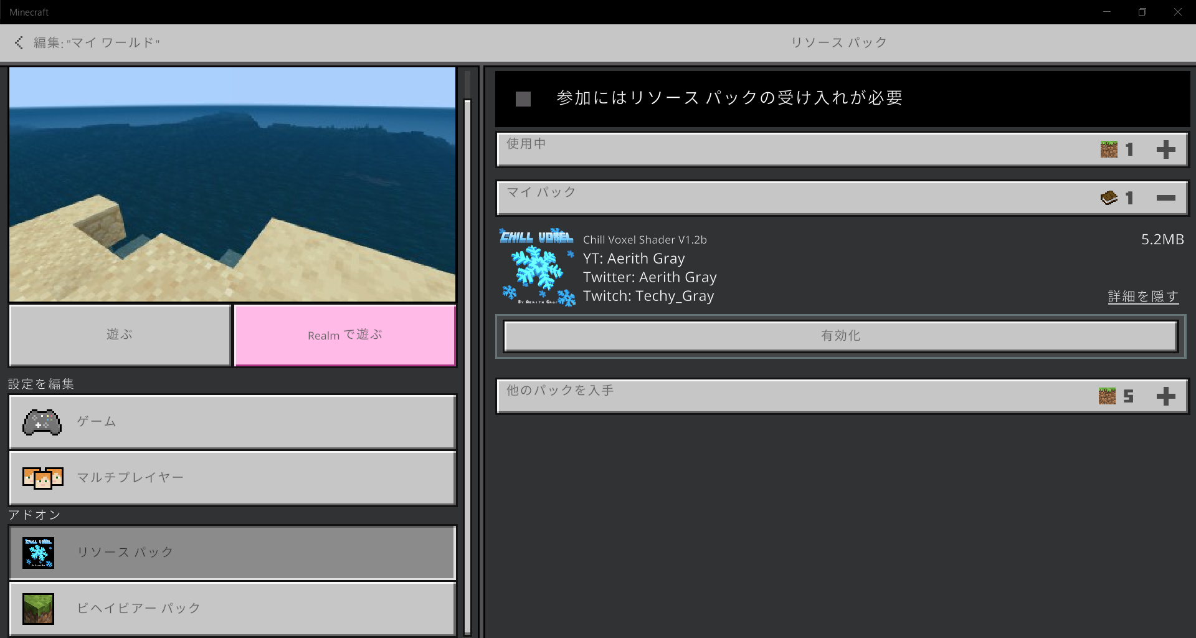Viewport: 1196px width, 638px height.
Task: Click the 詳細を隠す link
Action: click(1142, 297)
